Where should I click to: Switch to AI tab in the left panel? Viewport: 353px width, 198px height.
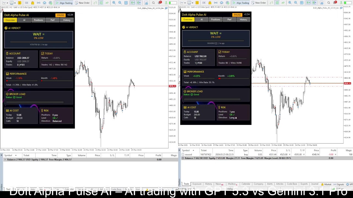[x=24, y=20]
